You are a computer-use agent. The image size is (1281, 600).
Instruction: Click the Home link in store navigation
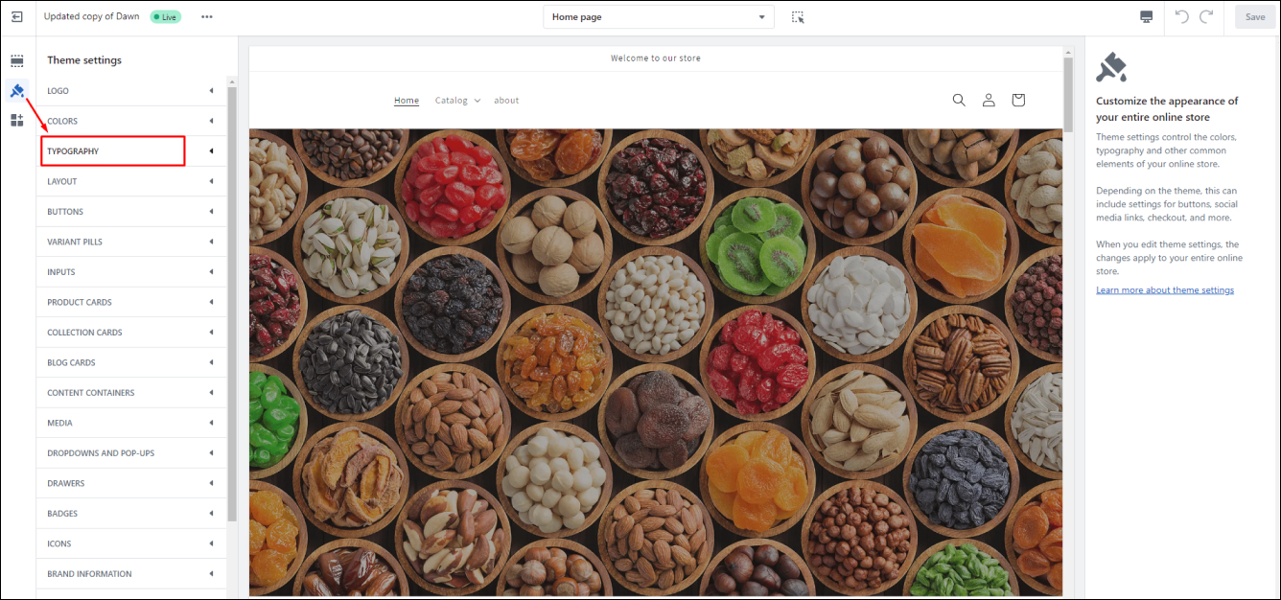coord(407,101)
